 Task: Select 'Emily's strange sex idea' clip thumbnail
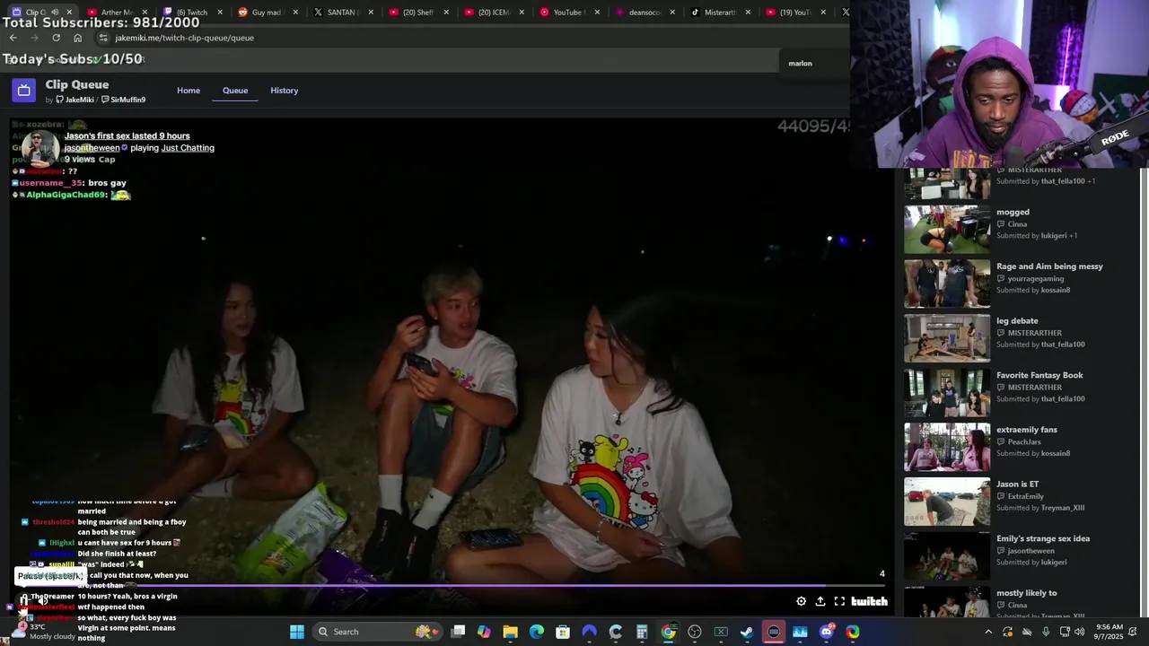947,555
